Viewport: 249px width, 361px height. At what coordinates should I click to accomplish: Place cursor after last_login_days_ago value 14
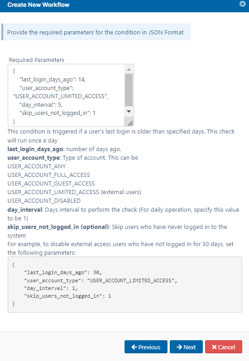(x=85, y=80)
